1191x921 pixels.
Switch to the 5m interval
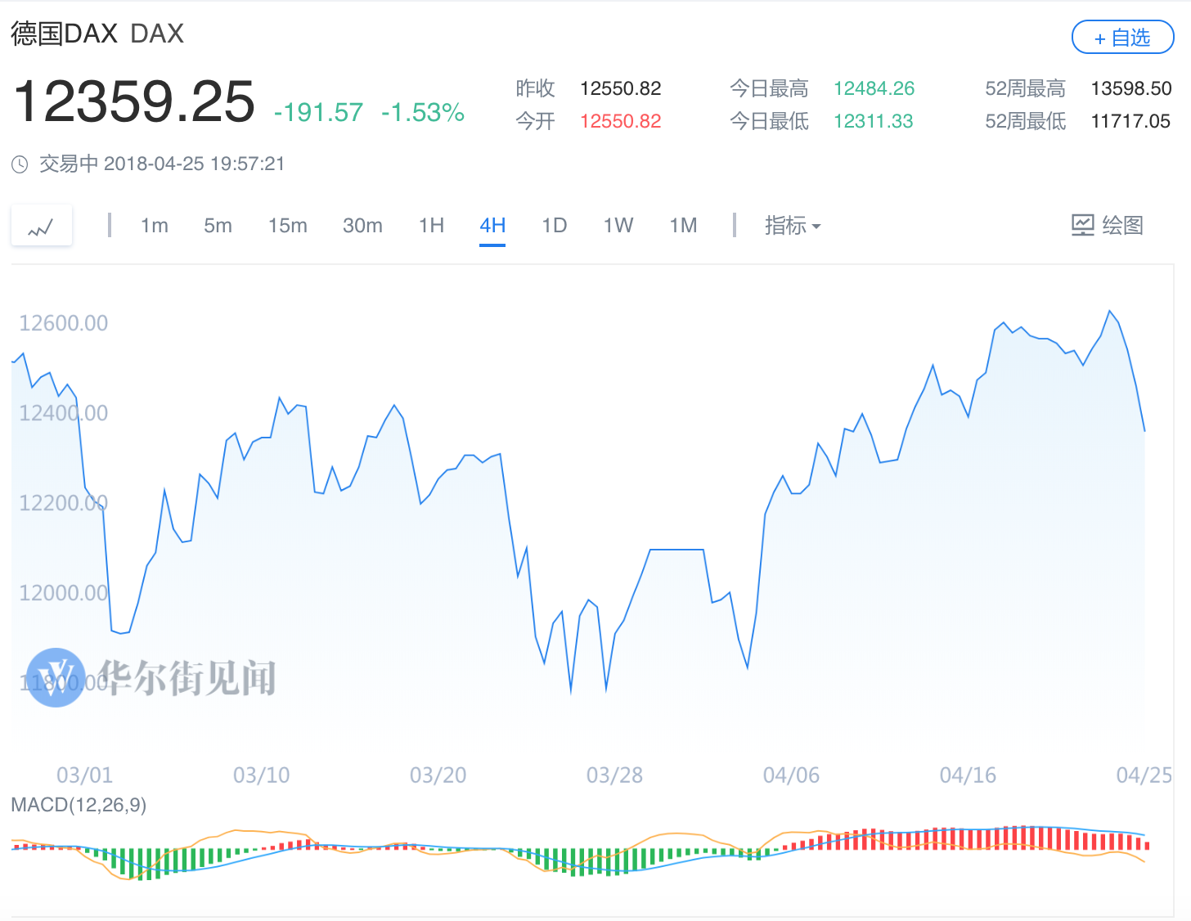218,226
